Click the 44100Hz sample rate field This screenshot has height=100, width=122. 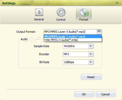(x=76, y=46)
